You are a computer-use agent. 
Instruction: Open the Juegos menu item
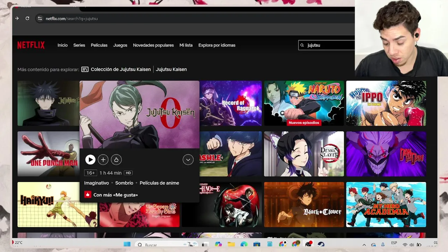pos(120,45)
